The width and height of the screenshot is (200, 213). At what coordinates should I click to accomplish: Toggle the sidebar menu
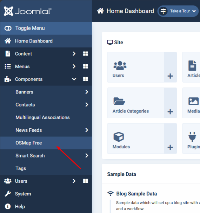(46, 28)
